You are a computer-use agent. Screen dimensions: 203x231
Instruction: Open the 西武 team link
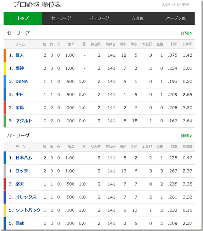[x=19, y=224]
